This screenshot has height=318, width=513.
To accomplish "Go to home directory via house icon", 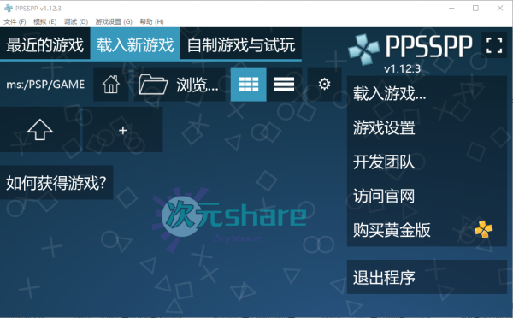I will 111,85.
